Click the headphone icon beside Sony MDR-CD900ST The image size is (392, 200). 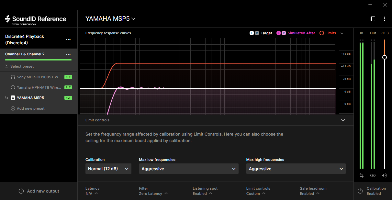click(13, 77)
